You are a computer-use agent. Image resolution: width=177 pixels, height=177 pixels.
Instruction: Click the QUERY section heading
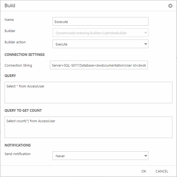(10, 76)
